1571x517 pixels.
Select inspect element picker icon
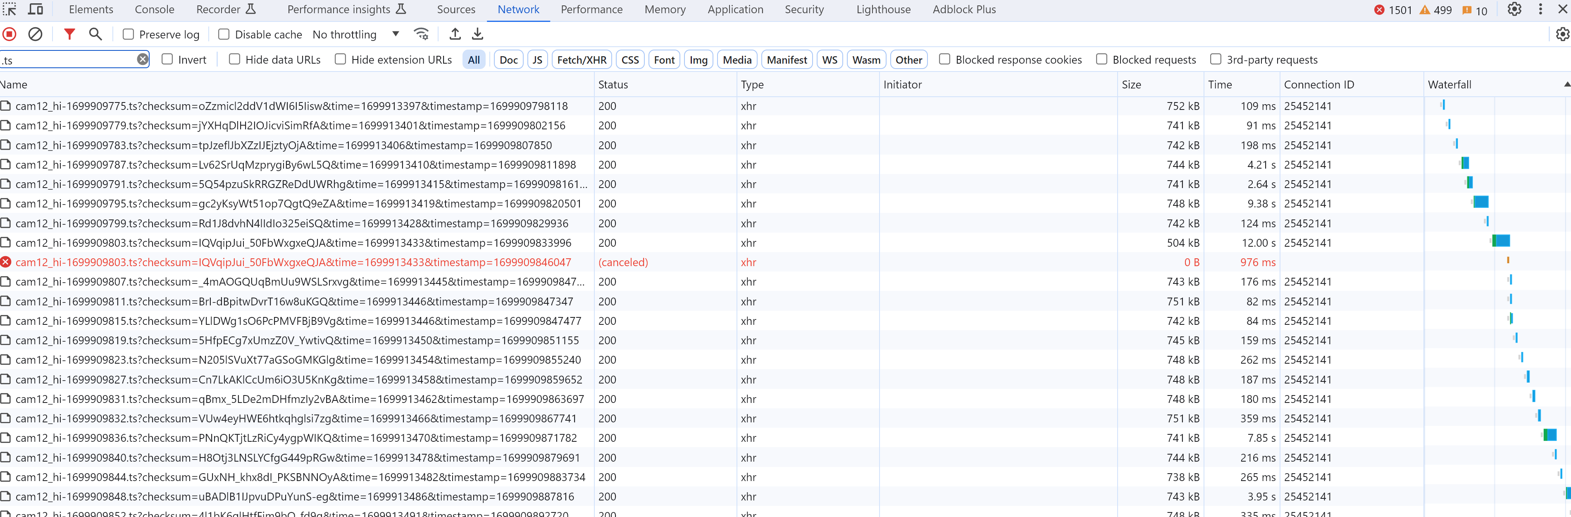tap(10, 9)
